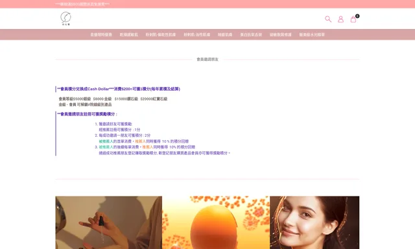Viewport: 415px width, 249px height.
Task: Open the 乾燥過敏肌 menu item
Action: point(129,34)
